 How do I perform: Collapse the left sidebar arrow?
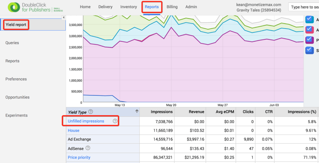coord(64,17)
